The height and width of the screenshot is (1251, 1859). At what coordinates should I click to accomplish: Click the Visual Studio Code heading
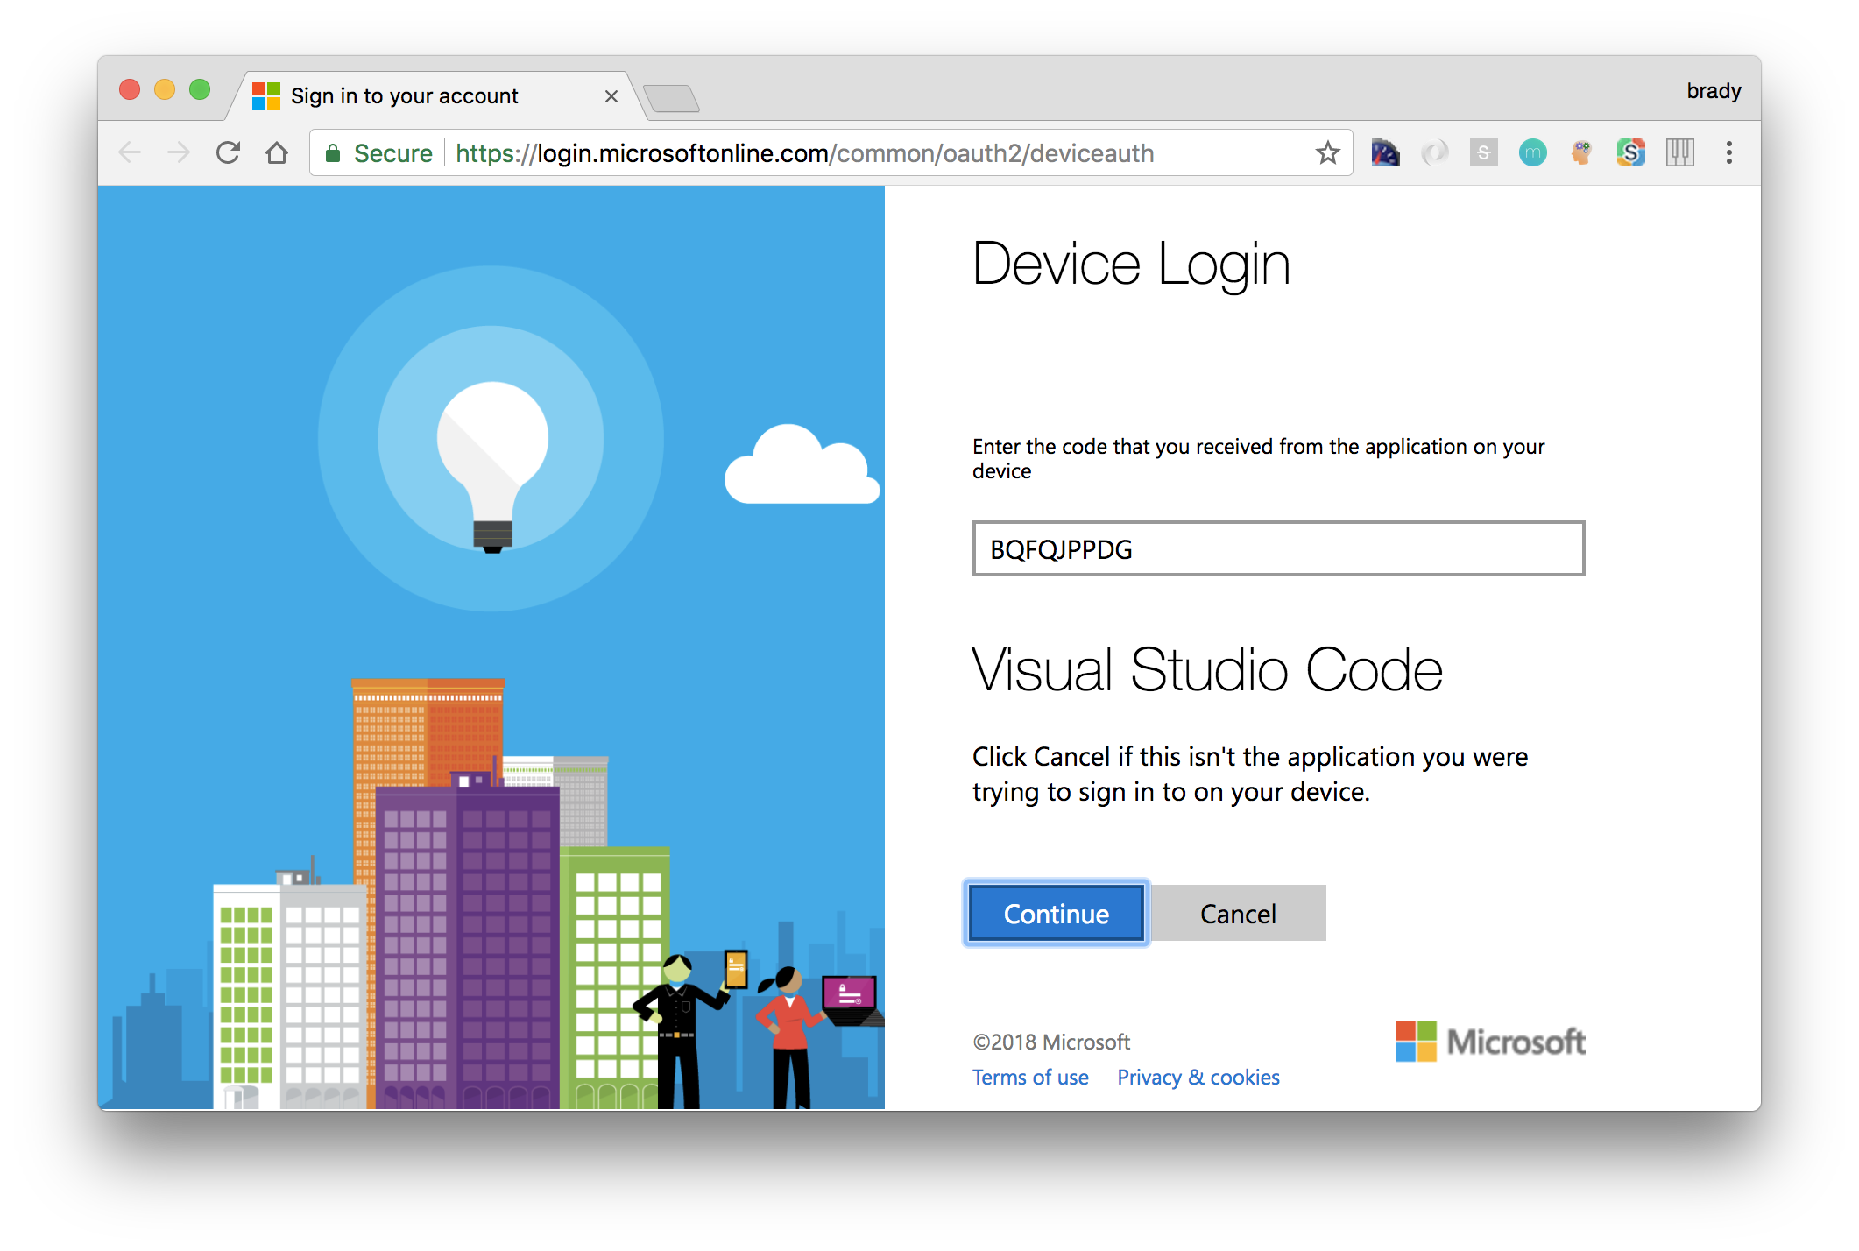tap(1207, 671)
